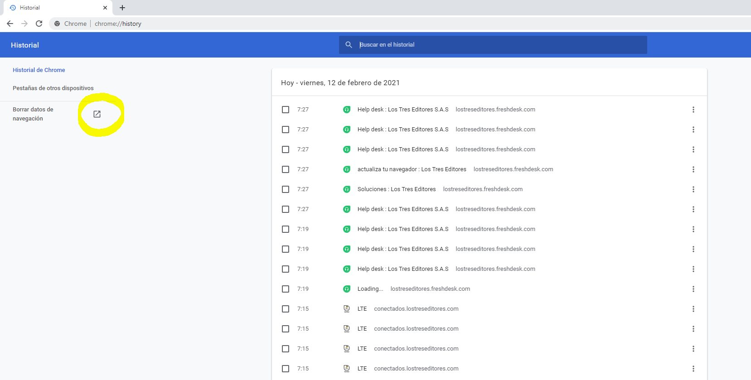Check the 7:15 LTE entry lowest on screen
Image resolution: width=751 pixels, height=380 pixels.
pos(286,369)
